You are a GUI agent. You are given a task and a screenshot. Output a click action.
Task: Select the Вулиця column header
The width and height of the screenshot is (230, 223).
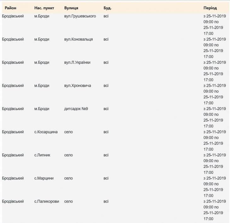(71, 8)
